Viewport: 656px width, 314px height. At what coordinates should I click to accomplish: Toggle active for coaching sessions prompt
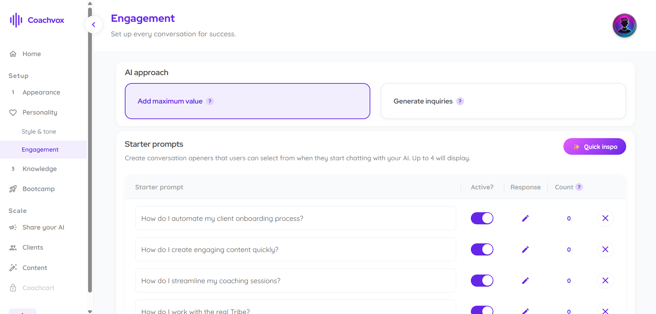pos(482,281)
